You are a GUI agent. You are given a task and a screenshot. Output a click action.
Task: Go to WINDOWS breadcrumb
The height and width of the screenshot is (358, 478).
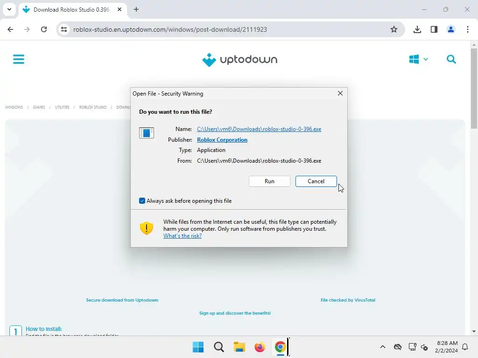click(x=14, y=107)
